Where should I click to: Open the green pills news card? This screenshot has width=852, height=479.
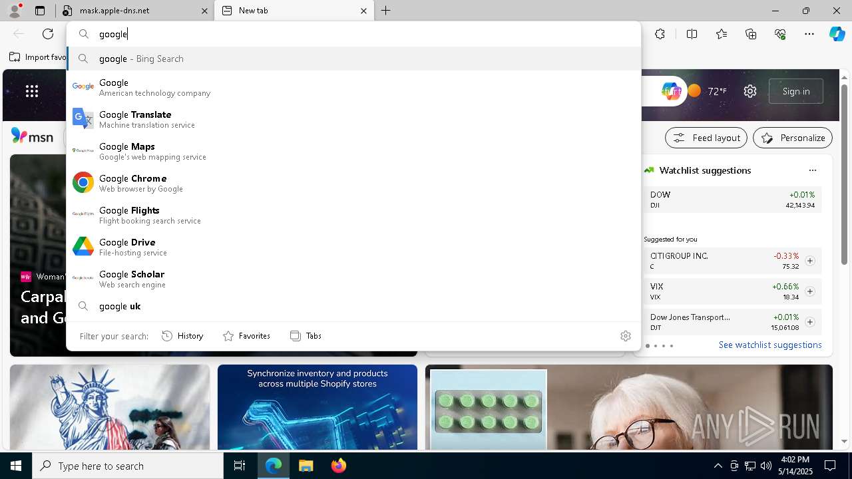[629, 407]
